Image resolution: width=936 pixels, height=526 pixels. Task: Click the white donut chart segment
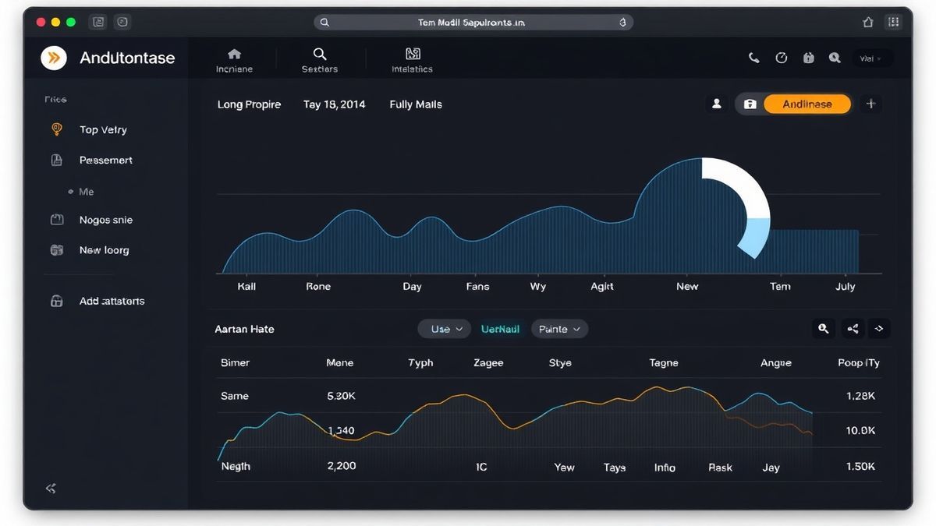pyautogui.click(x=743, y=182)
